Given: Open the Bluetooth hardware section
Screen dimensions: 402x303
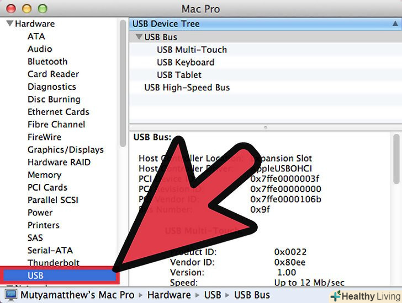Looking at the screenshot, I should point(47,61).
